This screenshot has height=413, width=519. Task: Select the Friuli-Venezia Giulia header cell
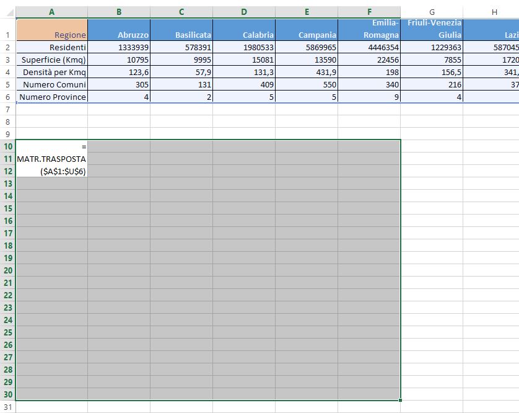pyautogui.click(x=432, y=30)
